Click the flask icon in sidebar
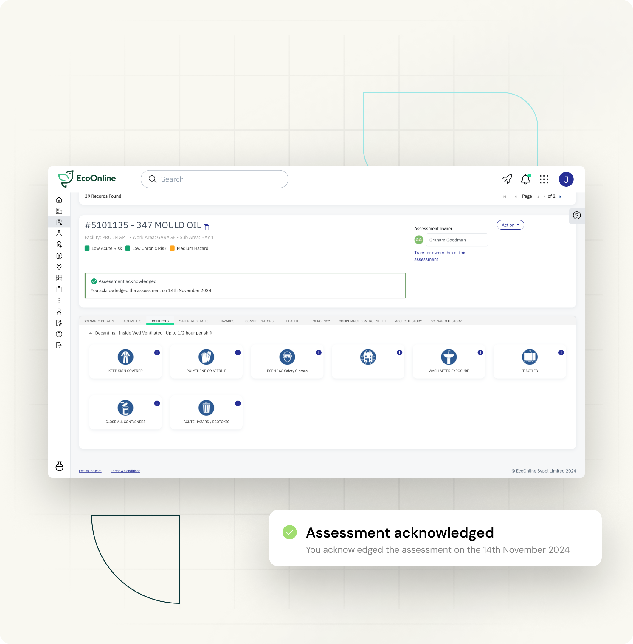Viewport: 633px width, 644px height. point(59,233)
